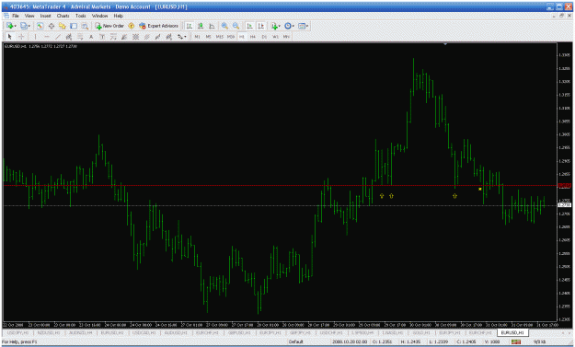This screenshot has height=347, width=575.
Task: Switch chart to bar chart
Action: point(190,26)
